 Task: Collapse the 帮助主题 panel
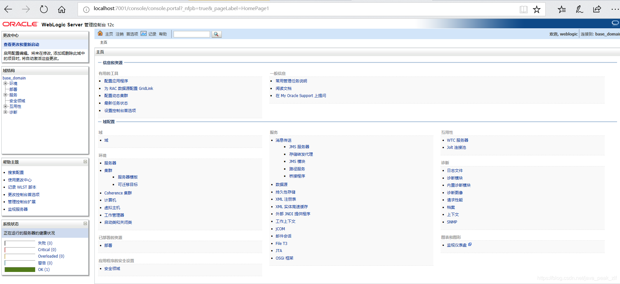(85, 162)
